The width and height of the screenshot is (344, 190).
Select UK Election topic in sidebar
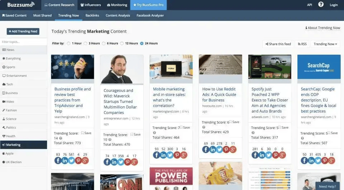tap(24, 162)
